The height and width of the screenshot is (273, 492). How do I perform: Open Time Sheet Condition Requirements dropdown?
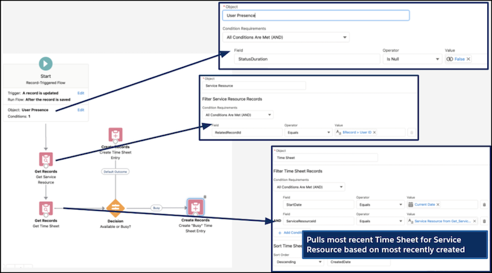(x=309, y=187)
